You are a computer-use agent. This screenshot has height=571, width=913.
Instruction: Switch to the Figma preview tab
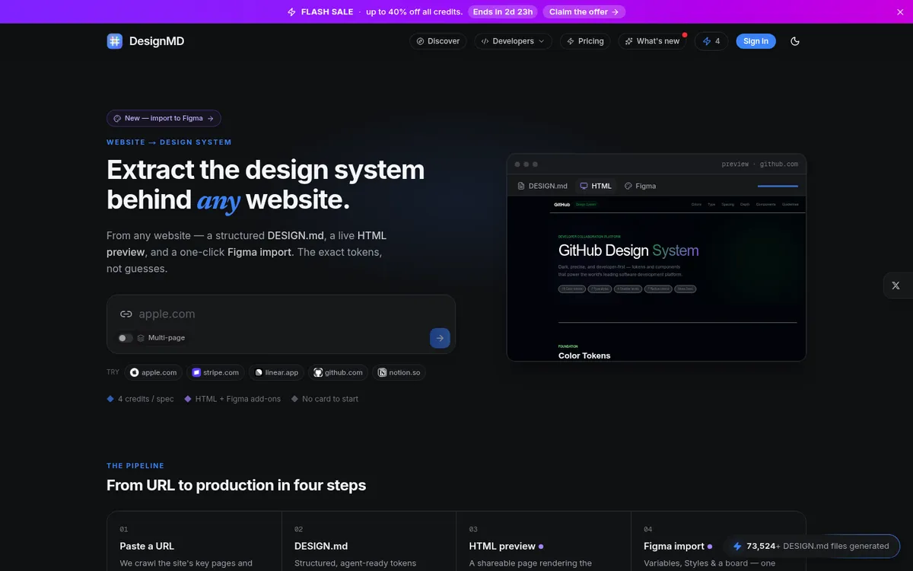click(640, 186)
